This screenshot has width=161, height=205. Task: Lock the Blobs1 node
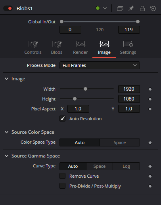(x=142, y=8)
